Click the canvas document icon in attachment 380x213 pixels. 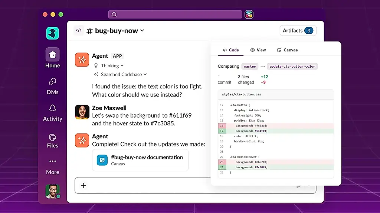[102, 160]
